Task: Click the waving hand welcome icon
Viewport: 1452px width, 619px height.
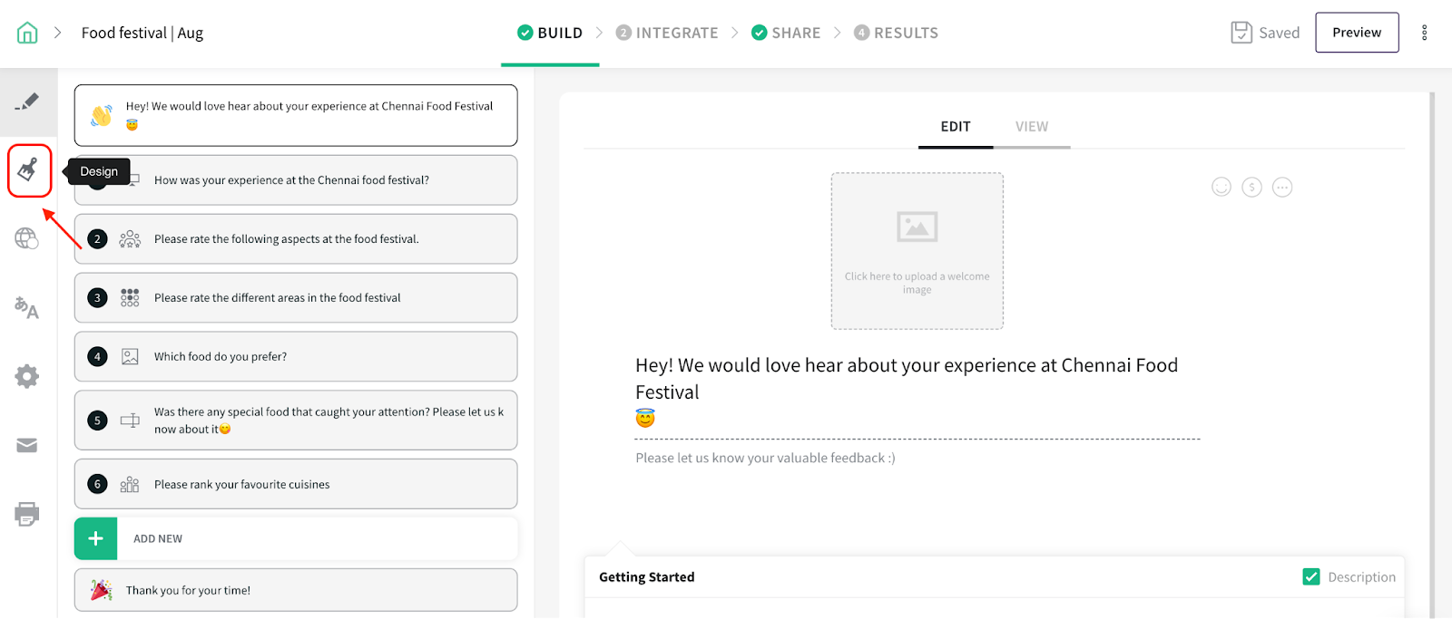Action: pyautogui.click(x=102, y=116)
